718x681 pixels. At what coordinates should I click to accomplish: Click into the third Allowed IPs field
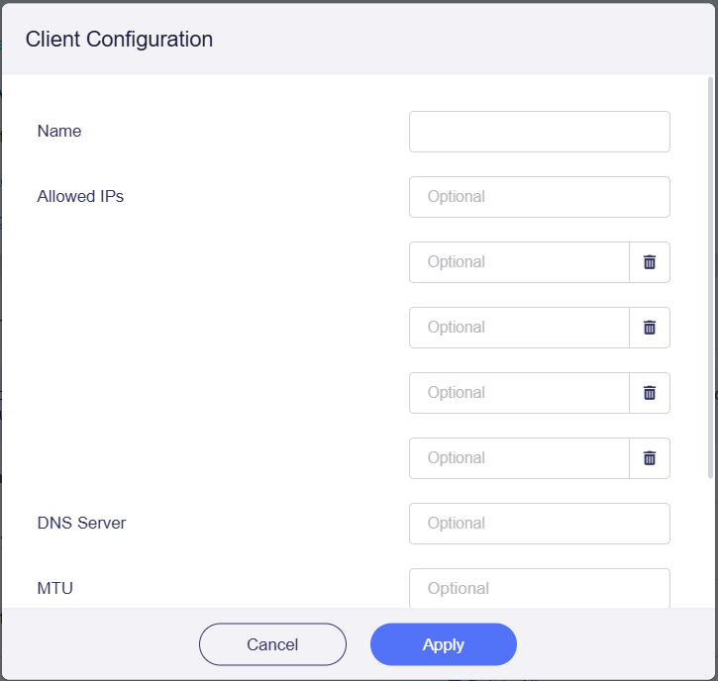click(x=519, y=328)
